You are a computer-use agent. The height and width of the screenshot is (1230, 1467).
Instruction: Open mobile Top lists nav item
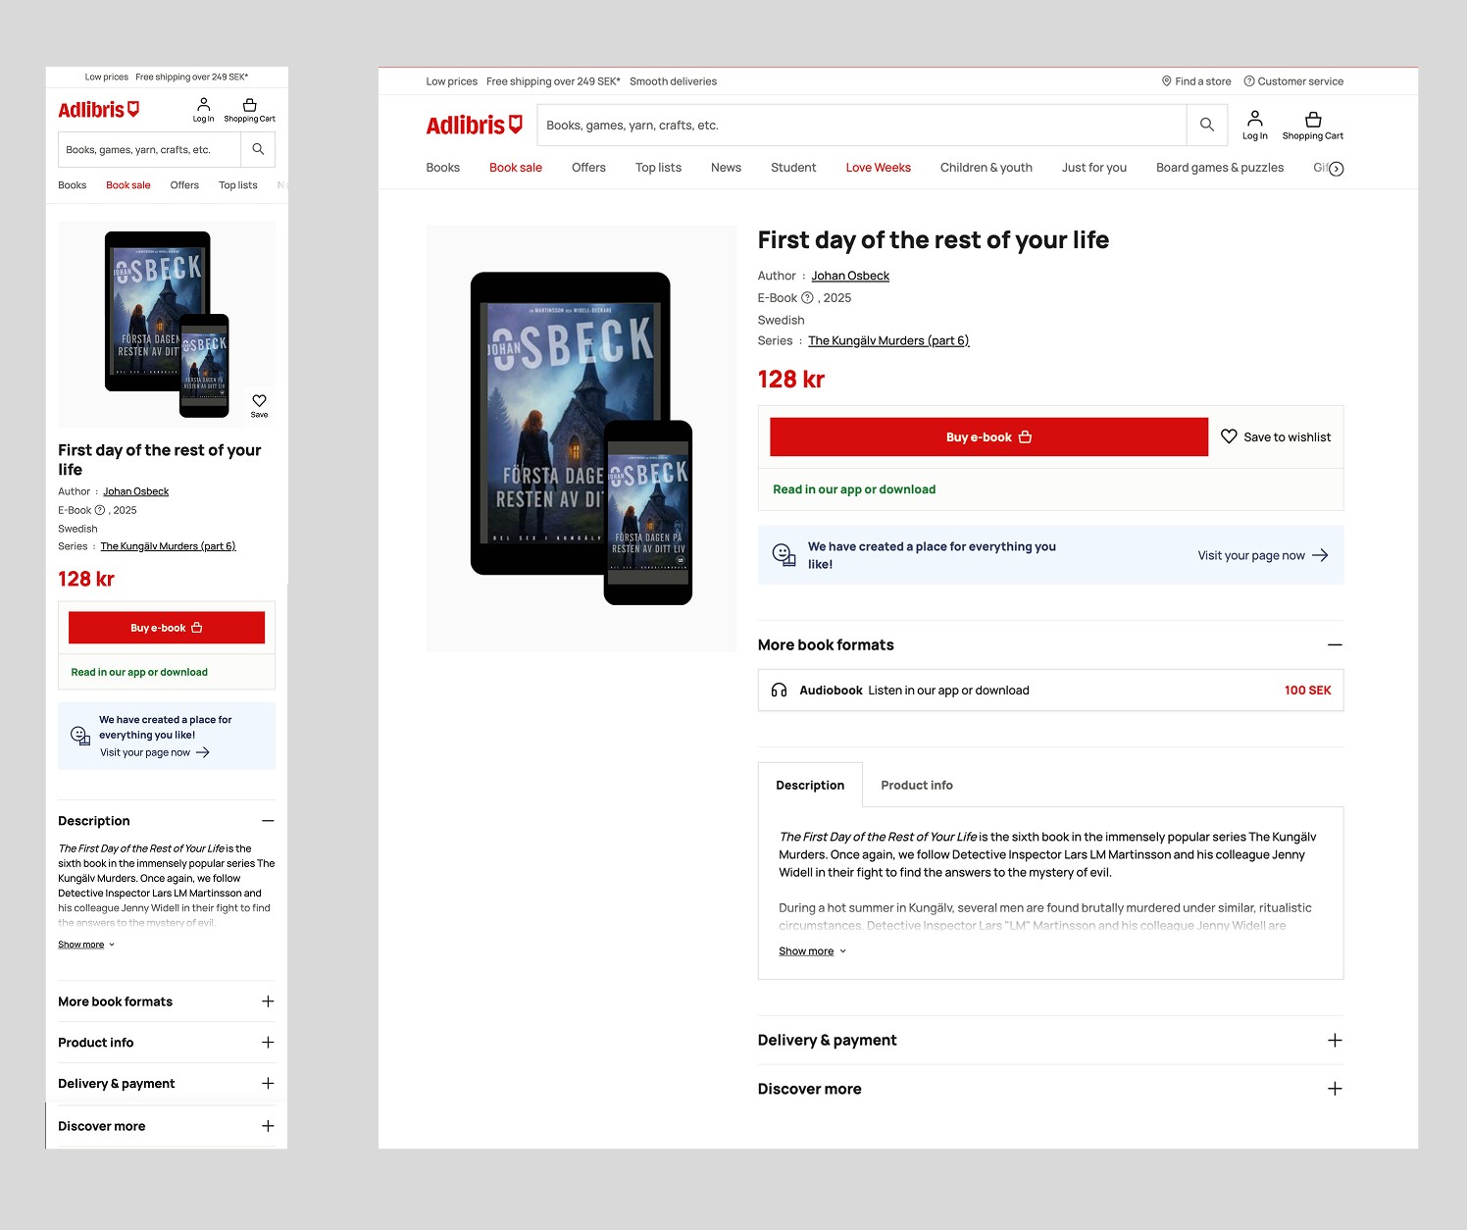pyautogui.click(x=237, y=185)
